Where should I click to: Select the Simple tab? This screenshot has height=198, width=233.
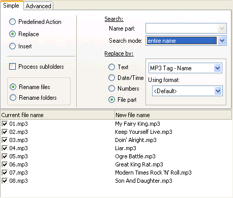coord(11,6)
